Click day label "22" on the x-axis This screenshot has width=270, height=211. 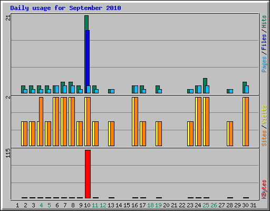coord(182,205)
